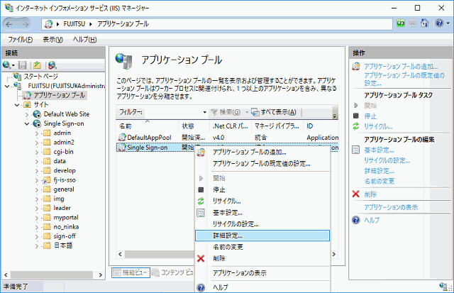Click the basic settings icon in context menu

point(201,213)
